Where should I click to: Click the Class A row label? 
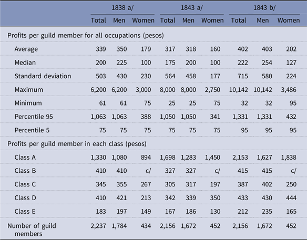[25, 158]
